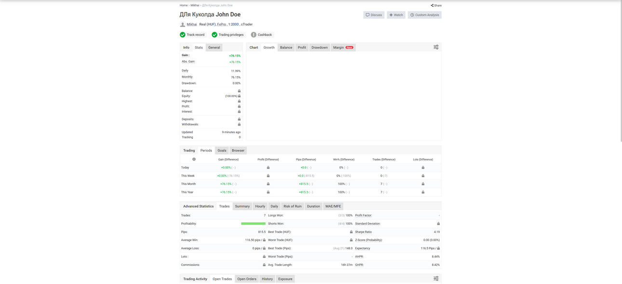This screenshot has height=284, width=622.
Task: Open Custom Analysis
Action: [424, 15]
